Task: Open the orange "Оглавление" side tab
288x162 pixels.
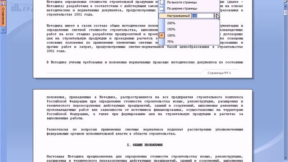Action: [x=3, y=16]
